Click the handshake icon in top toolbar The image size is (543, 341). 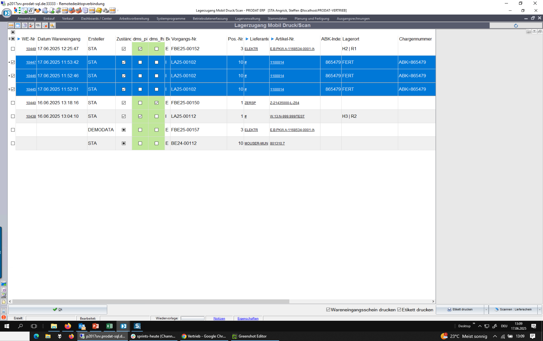pyautogui.click(x=38, y=10)
